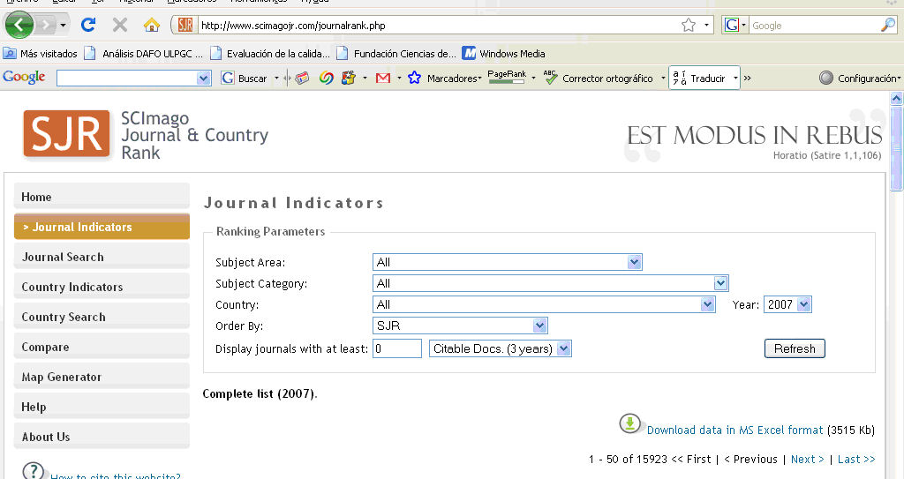Image resolution: width=904 pixels, height=479 pixels.
Task: Click the Gmail envelope icon
Action: [x=383, y=78]
